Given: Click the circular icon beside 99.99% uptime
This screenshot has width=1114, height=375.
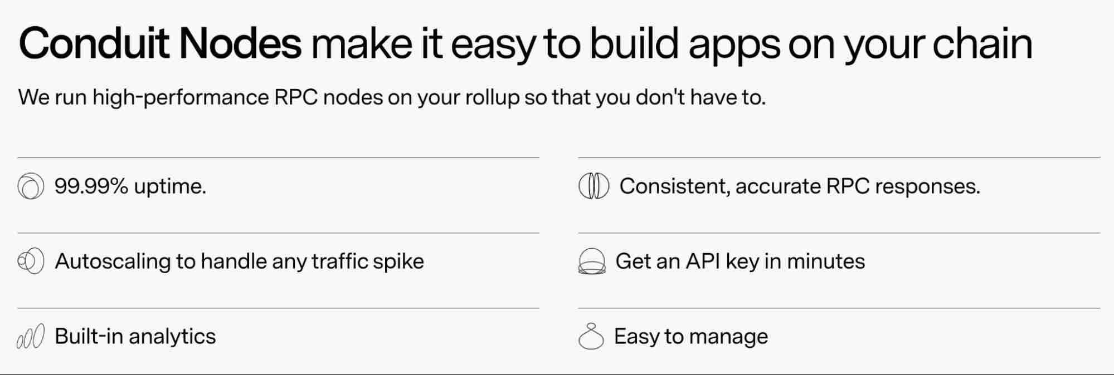Looking at the screenshot, I should point(31,186).
